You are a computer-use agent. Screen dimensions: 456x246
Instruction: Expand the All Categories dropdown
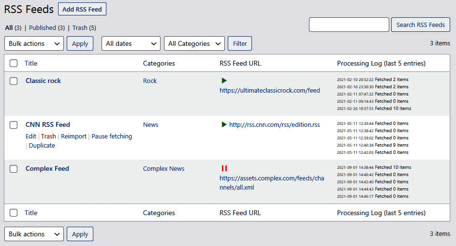194,43
